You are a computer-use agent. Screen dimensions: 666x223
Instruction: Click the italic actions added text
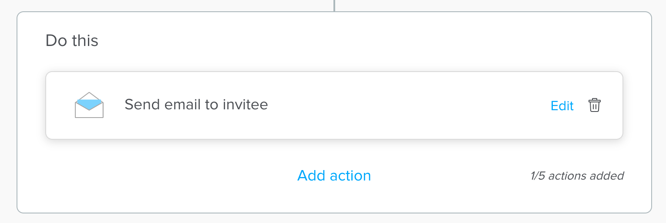coord(586,176)
